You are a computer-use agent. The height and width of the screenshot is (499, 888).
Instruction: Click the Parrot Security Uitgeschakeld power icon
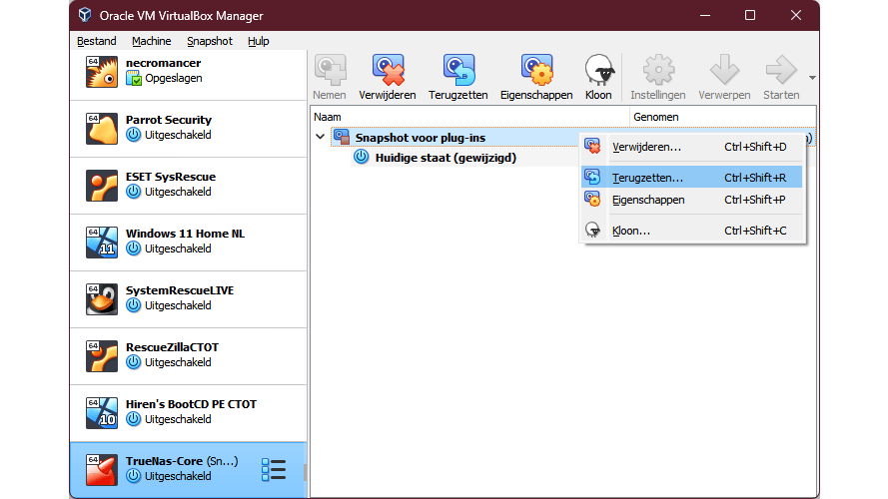134,135
